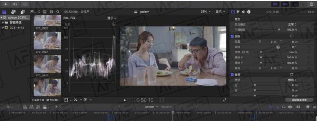Disable the 变换 (Transform) checkbox
Viewport: 317px width, 122px height.
(x=232, y=36)
